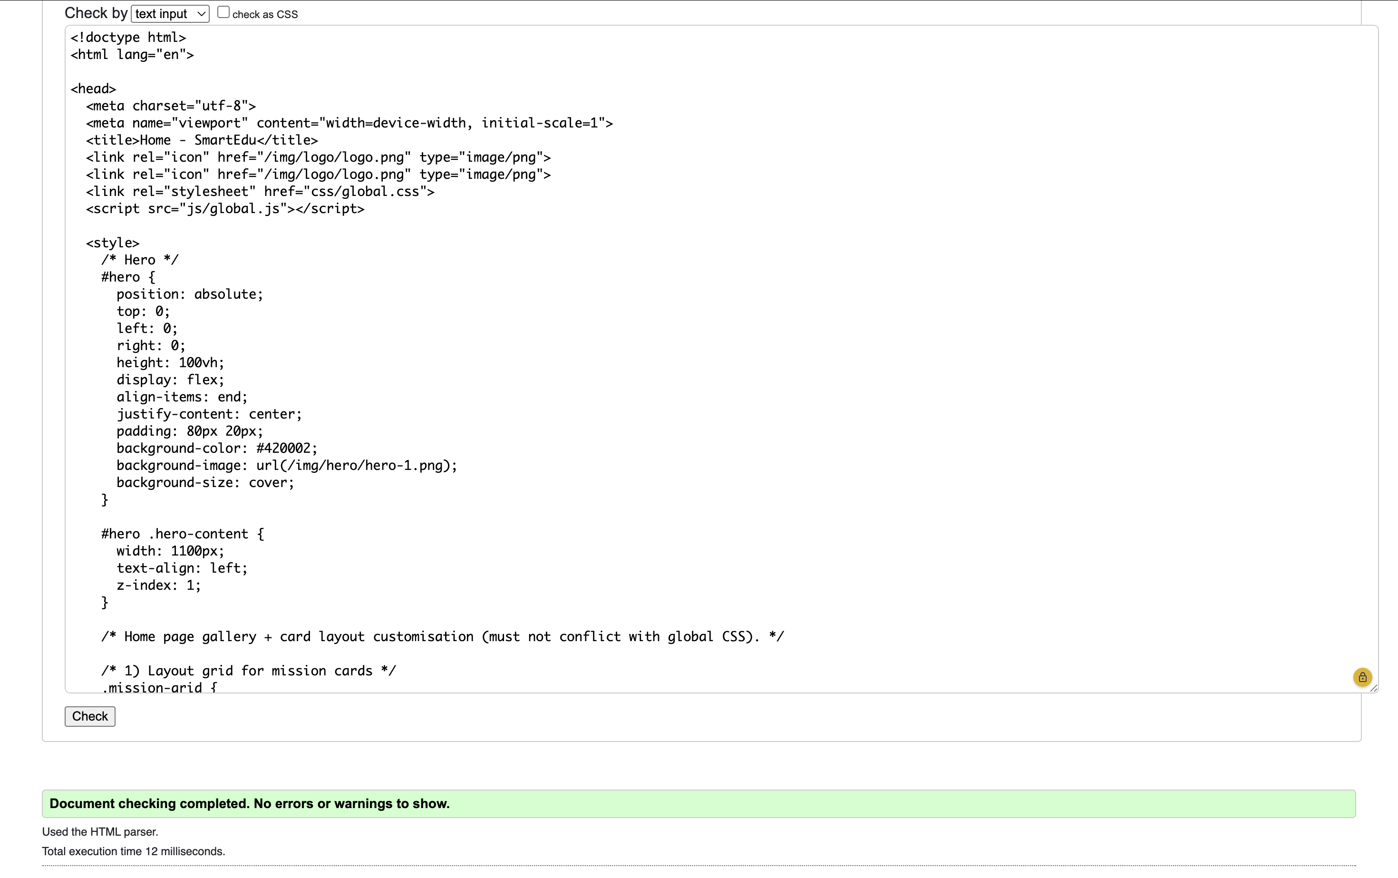Place cursor on position: absolute line
The height and width of the screenshot is (878, 1398).
click(x=189, y=294)
